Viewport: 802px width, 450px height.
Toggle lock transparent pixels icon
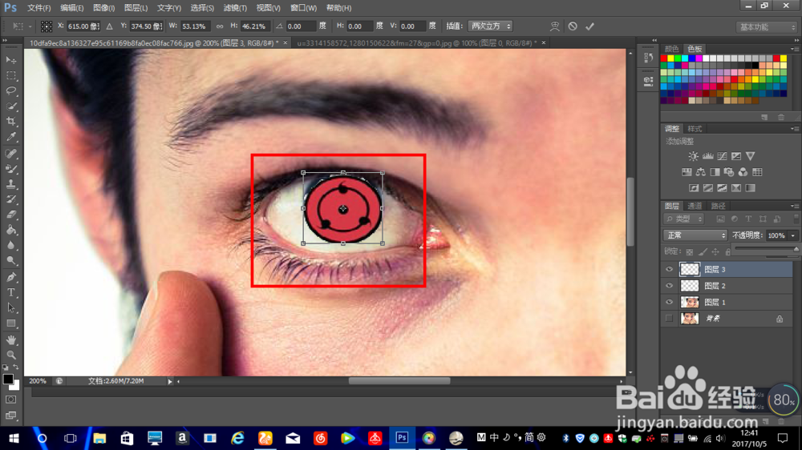click(690, 251)
